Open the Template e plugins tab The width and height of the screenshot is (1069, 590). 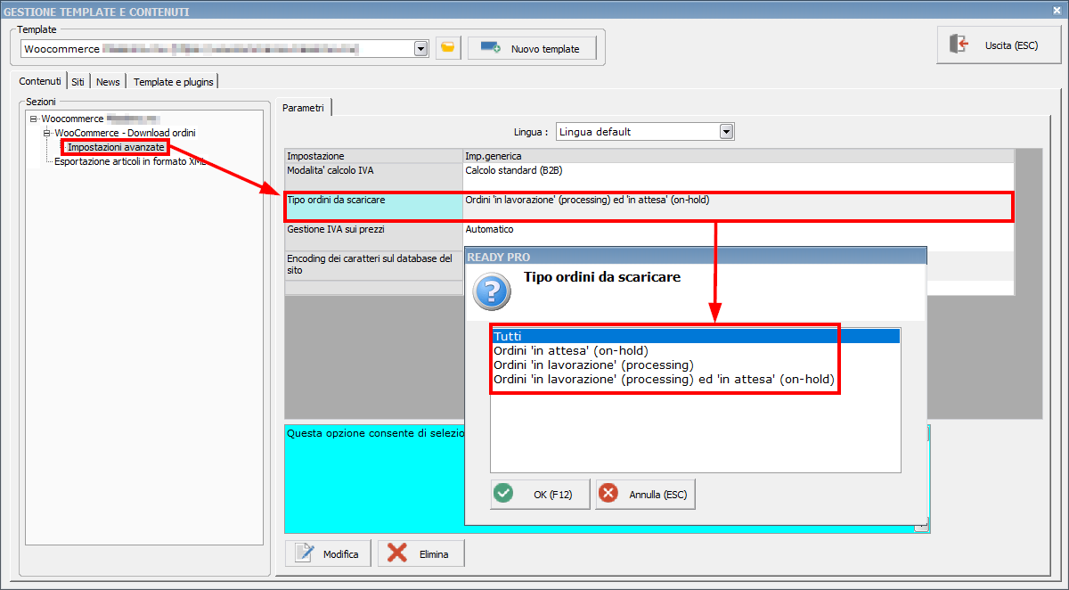173,82
